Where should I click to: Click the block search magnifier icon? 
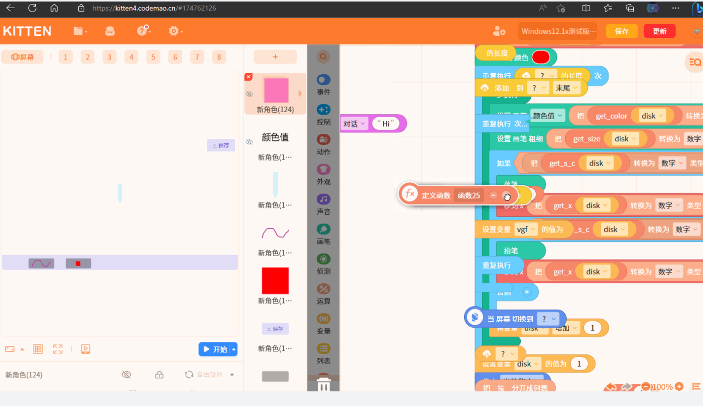click(x=323, y=57)
